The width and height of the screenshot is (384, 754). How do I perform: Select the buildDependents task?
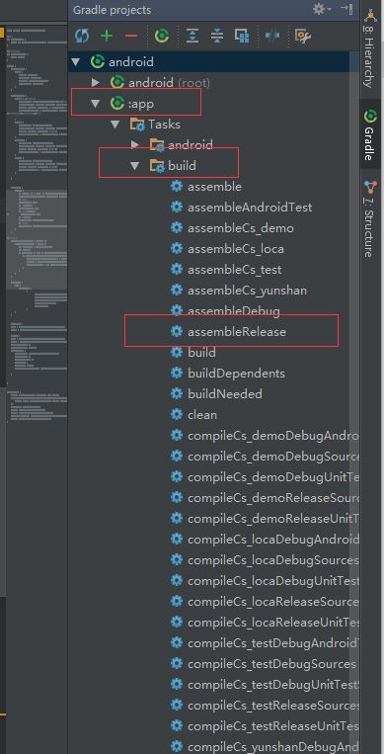236,374
